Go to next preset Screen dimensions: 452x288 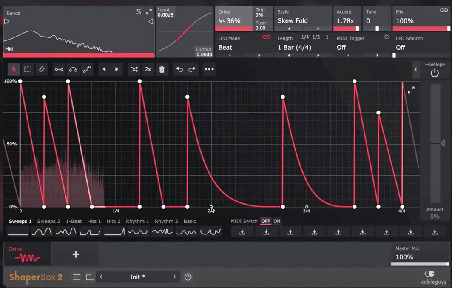(174, 277)
